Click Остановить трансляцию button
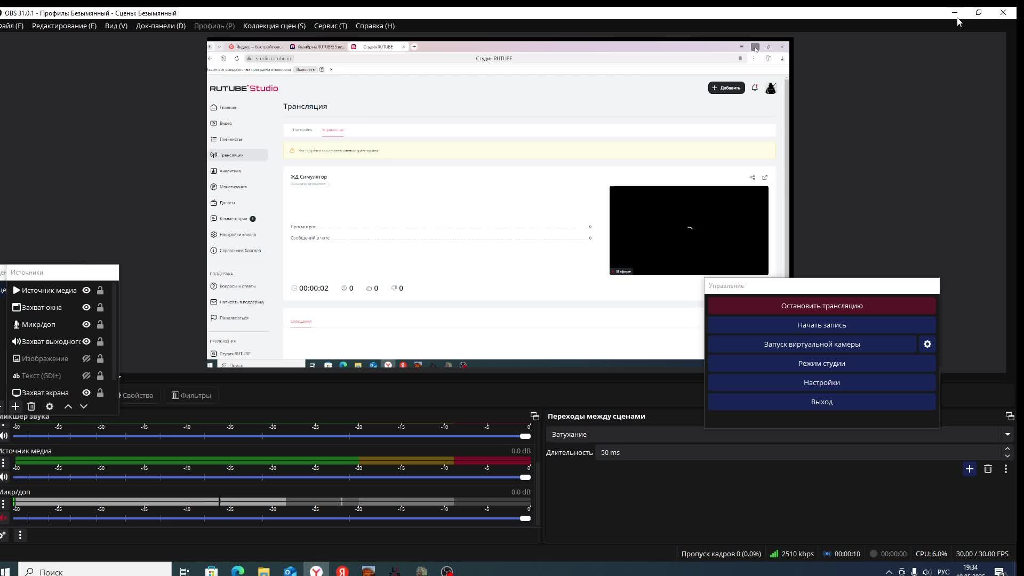The height and width of the screenshot is (576, 1024). pos(822,306)
